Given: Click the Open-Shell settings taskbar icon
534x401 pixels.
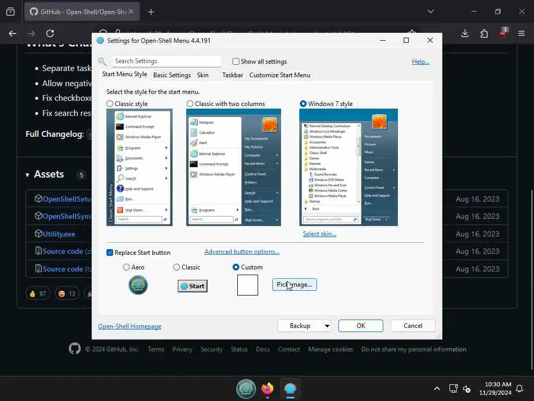Looking at the screenshot, I should [x=290, y=388].
